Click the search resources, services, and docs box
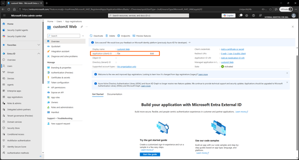 (x=149, y=16)
